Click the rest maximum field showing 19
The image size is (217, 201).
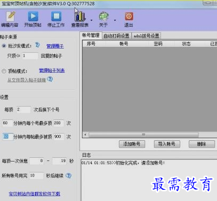[x=59, y=161]
